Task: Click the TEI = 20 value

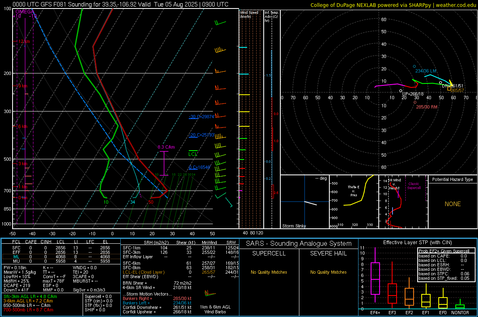Action: click(81, 272)
